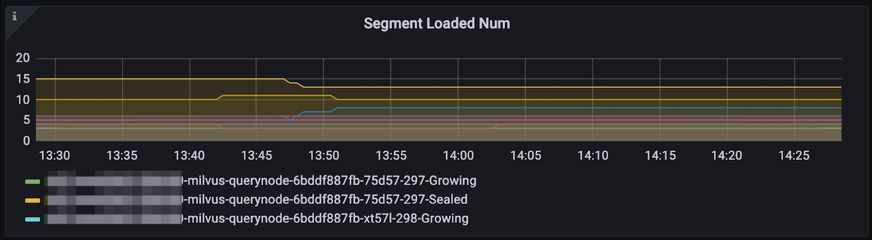Click the 13:50 time axis label
Image resolution: width=872 pixels, height=240 pixels.
point(324,155)
